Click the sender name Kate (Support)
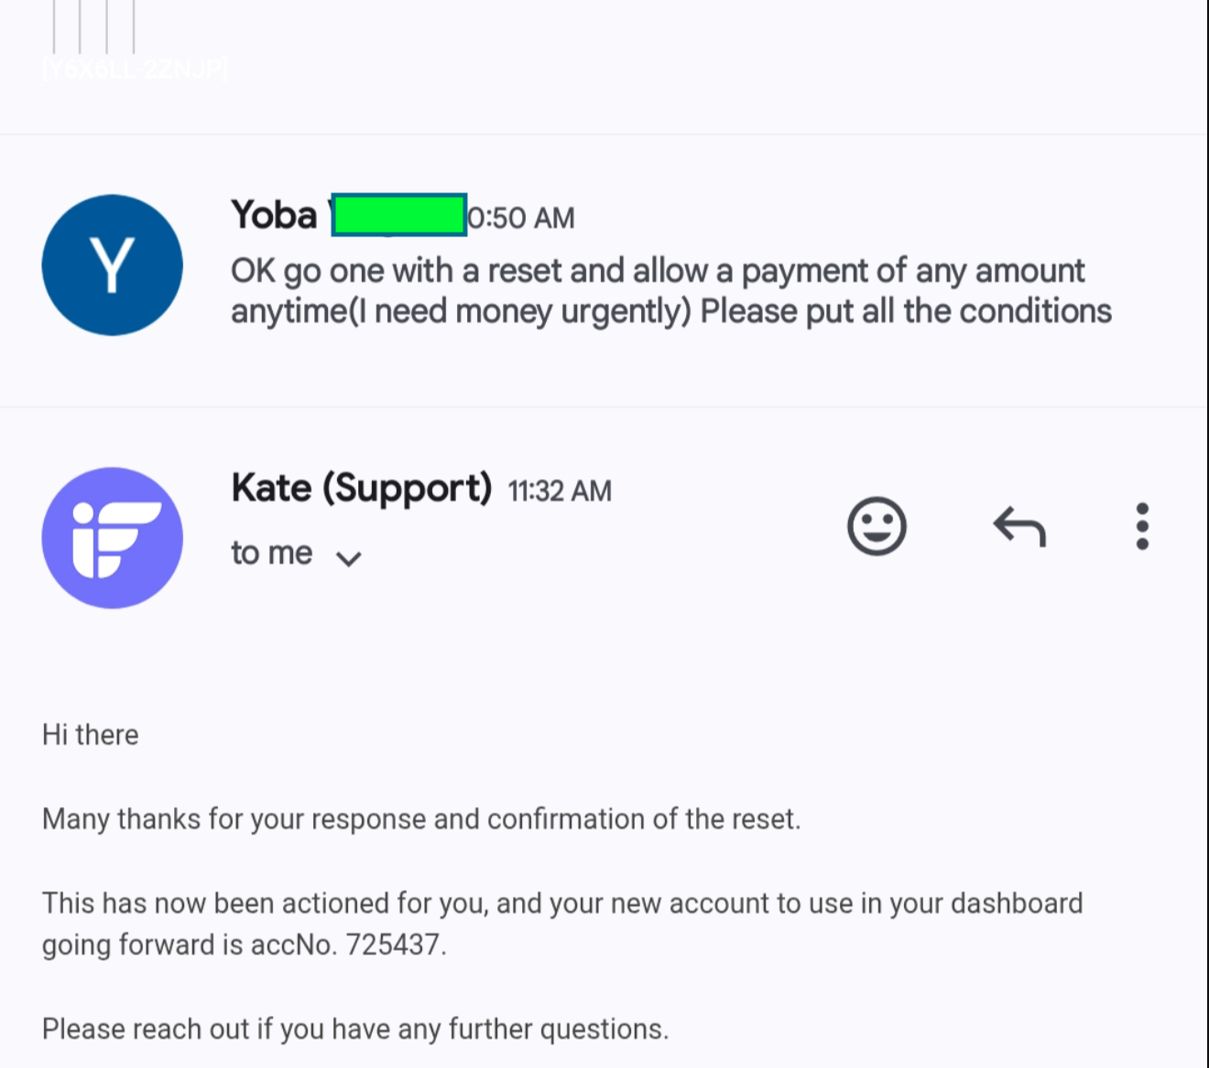This screenshot has height=1068, width=1209. pyautogui.click(x=362, y=488)
